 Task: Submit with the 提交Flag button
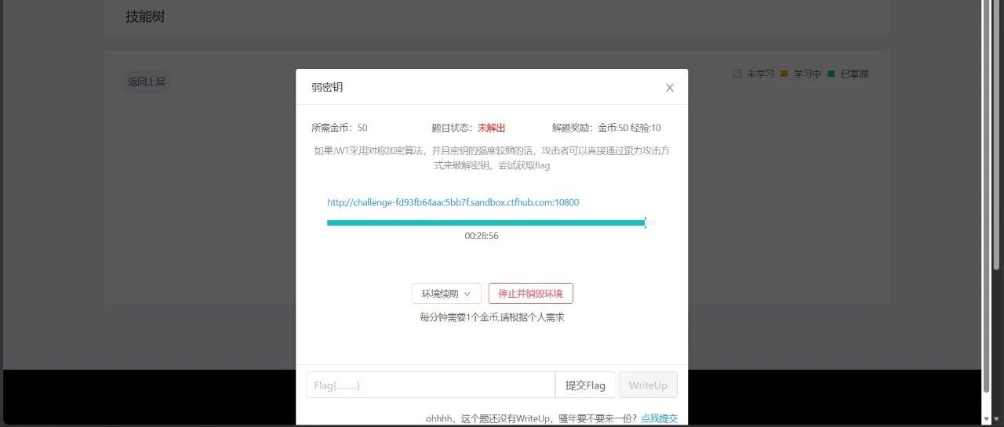(x=585, y=385)
